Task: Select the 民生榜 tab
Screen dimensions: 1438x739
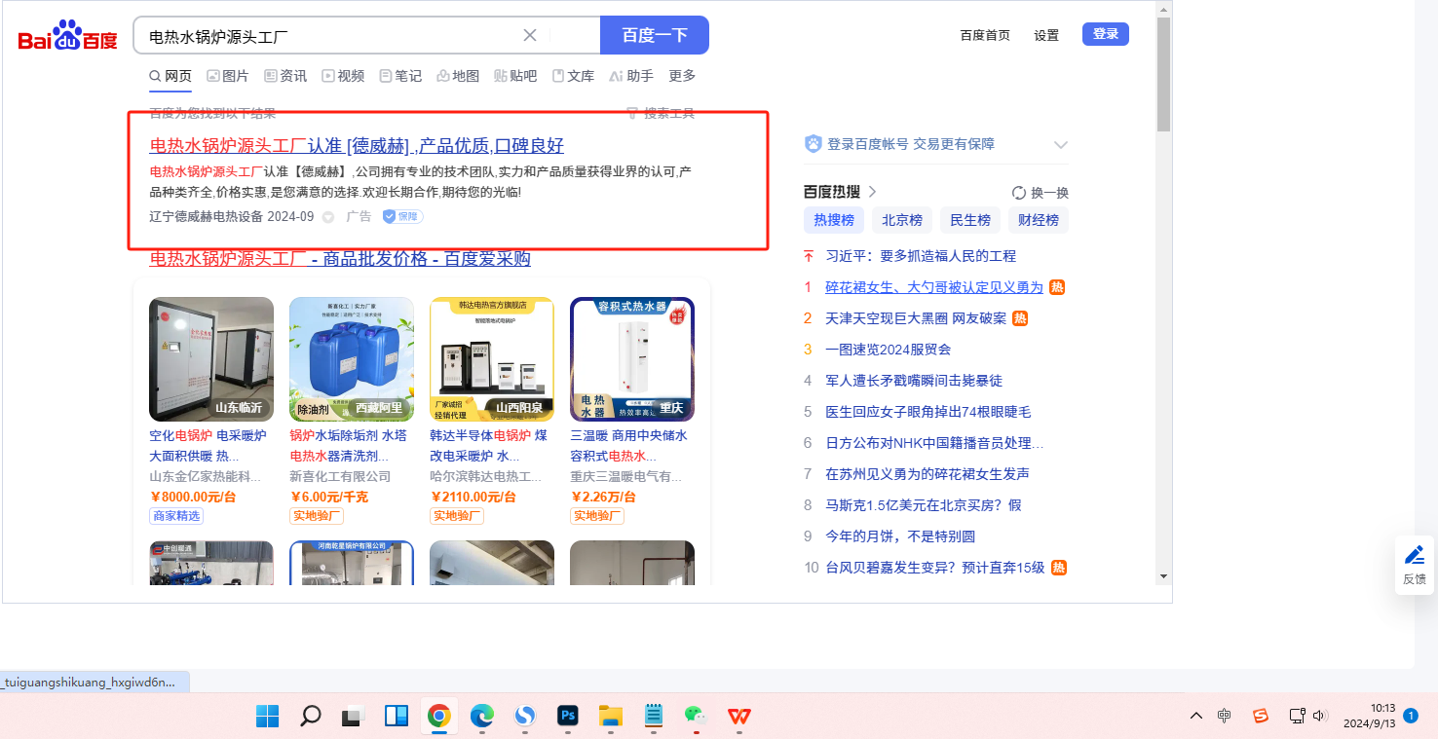Action: tap(970, 220)
